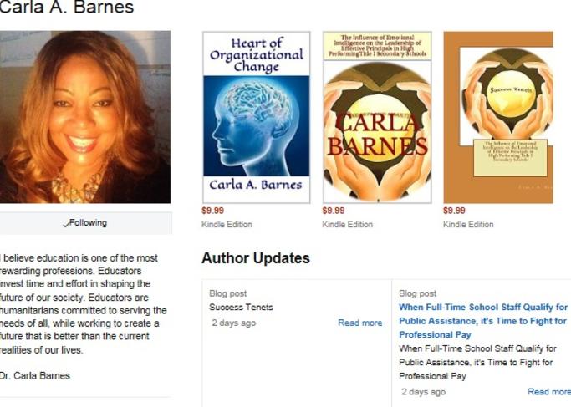Select Kindle Edition under the second book
571x407 pixels.
(348, 224)
